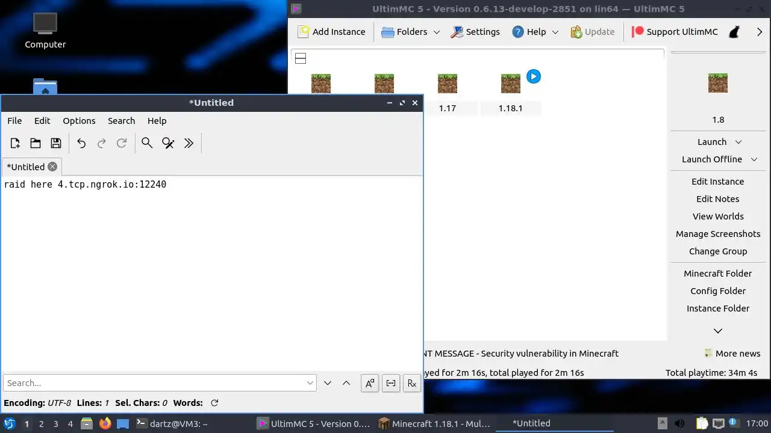Viewport: 771px width, 433px height.
Task: Open the File menu
Action: point(14,121)
